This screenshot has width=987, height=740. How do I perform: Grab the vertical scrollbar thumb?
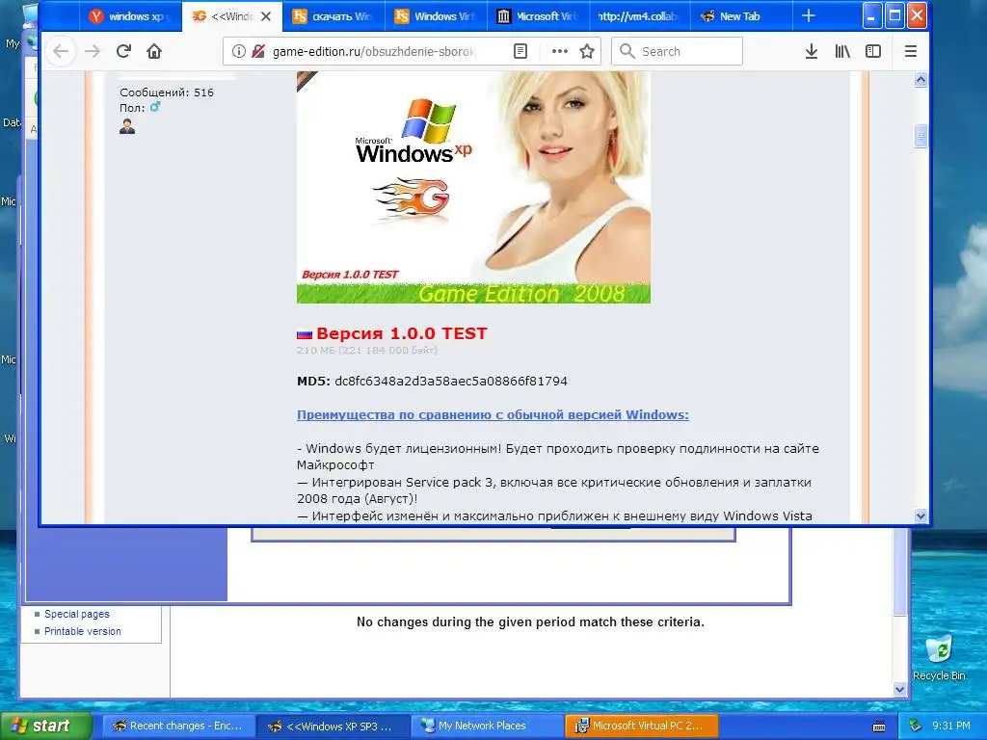[920, 136]
